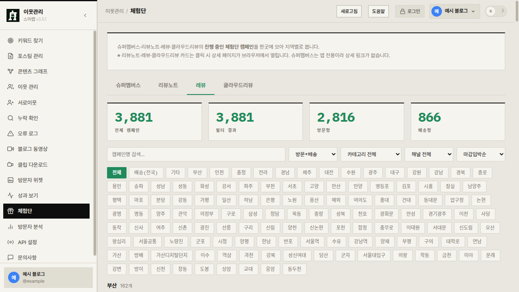The height and width of the screenshot is (292, 519).
Task: Click the 서로이웃 add-user icon
Action: click(x=11, y=103)
